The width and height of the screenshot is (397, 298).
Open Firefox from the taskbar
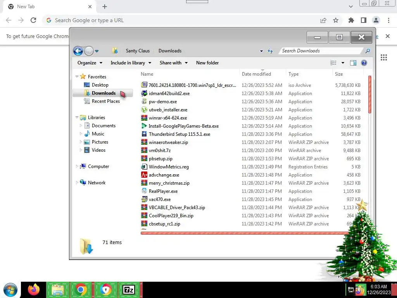34,289
